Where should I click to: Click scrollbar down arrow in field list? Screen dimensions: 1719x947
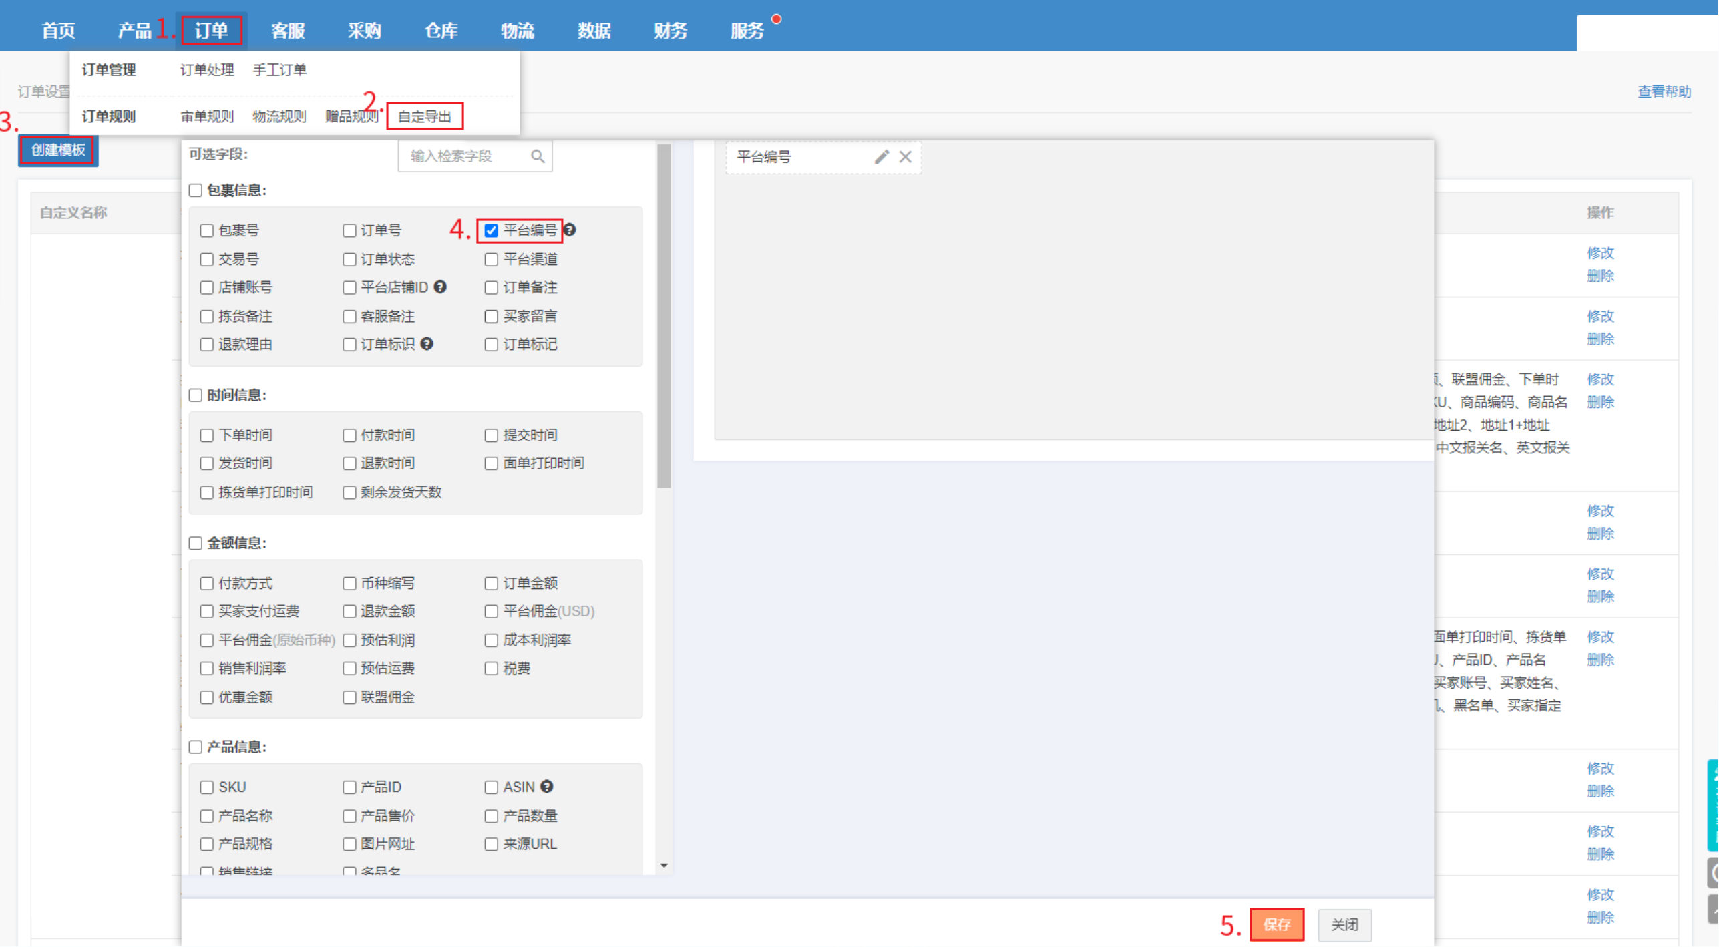pos(664,865)
